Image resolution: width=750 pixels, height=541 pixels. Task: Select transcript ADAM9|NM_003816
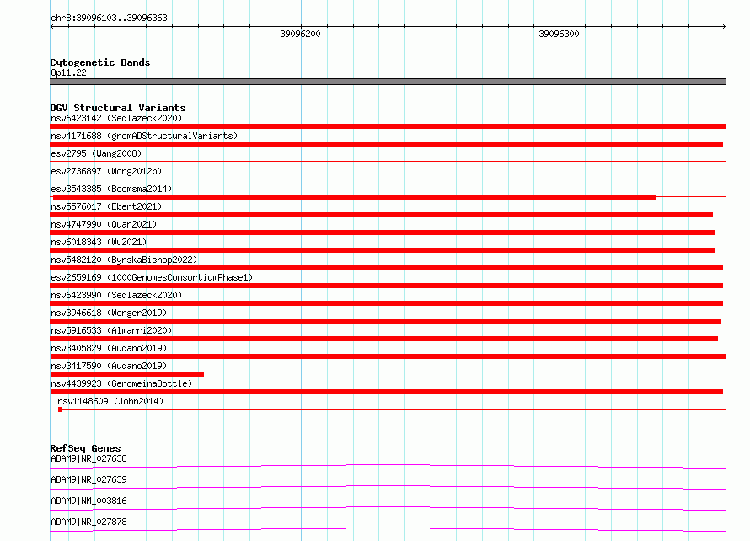coord(88,501)
